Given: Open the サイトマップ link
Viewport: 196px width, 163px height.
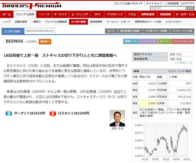Looking at the screenshot, I should tap(154, 4).
